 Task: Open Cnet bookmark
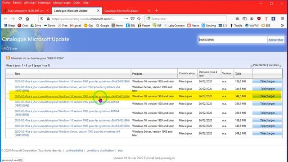[22, 26]
